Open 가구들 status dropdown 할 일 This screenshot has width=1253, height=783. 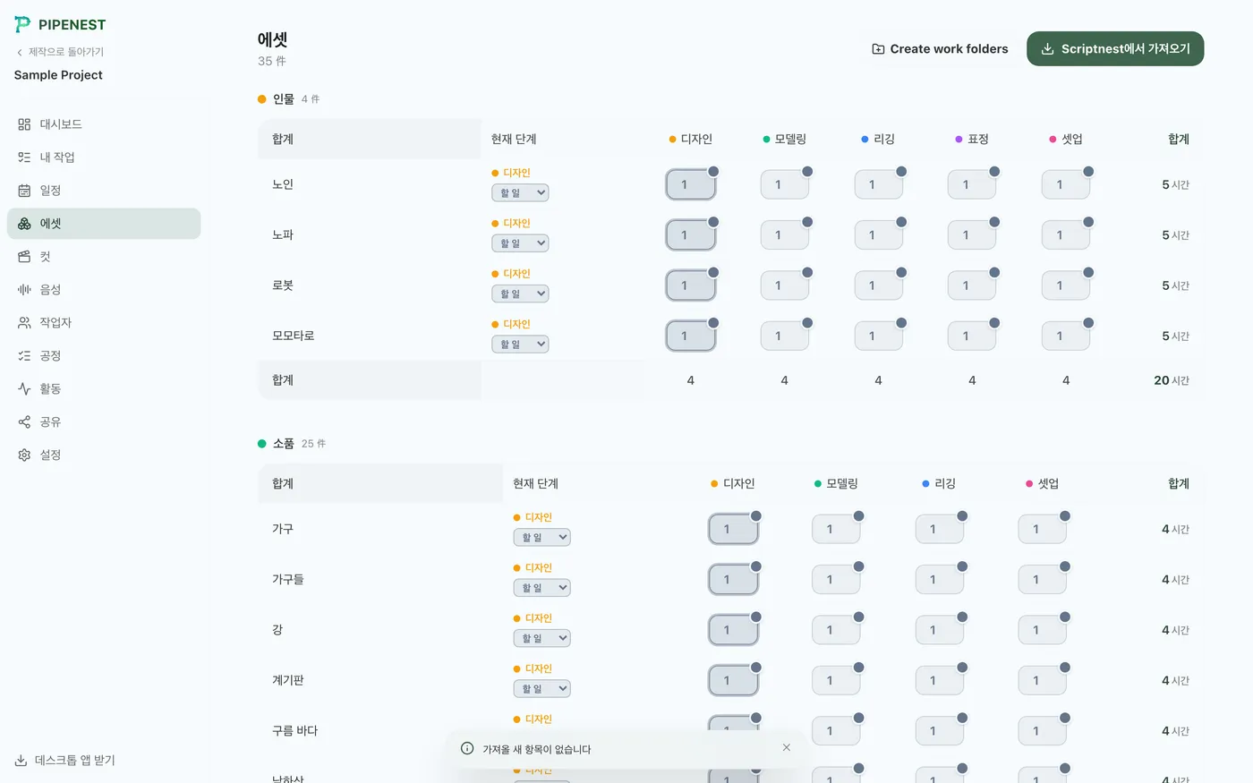(541, 588)
